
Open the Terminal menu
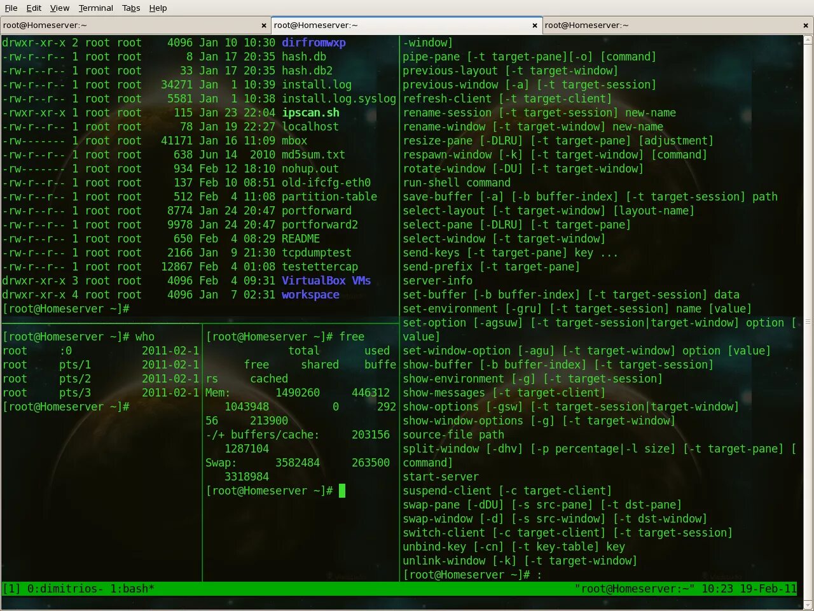[95, 8]
